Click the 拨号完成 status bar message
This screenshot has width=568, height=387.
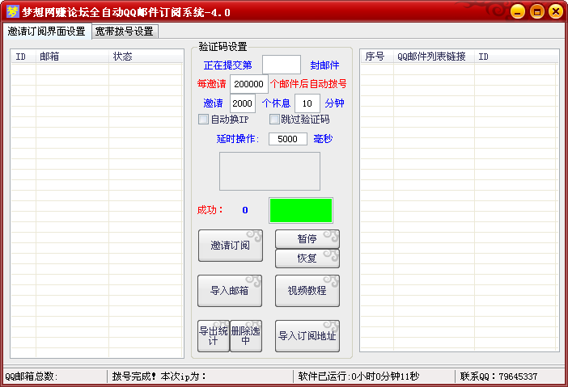[159, 376]
